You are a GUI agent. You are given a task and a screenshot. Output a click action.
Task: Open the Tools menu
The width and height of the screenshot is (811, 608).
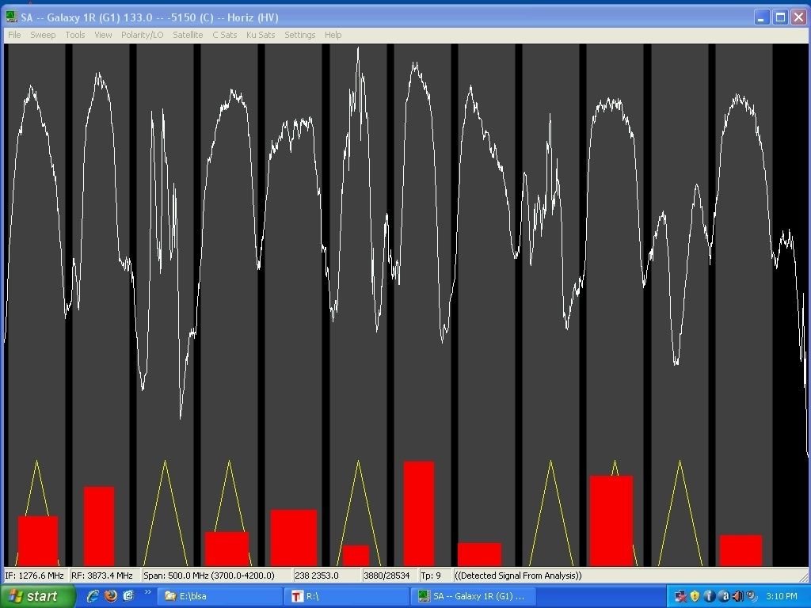coord(75,35)
